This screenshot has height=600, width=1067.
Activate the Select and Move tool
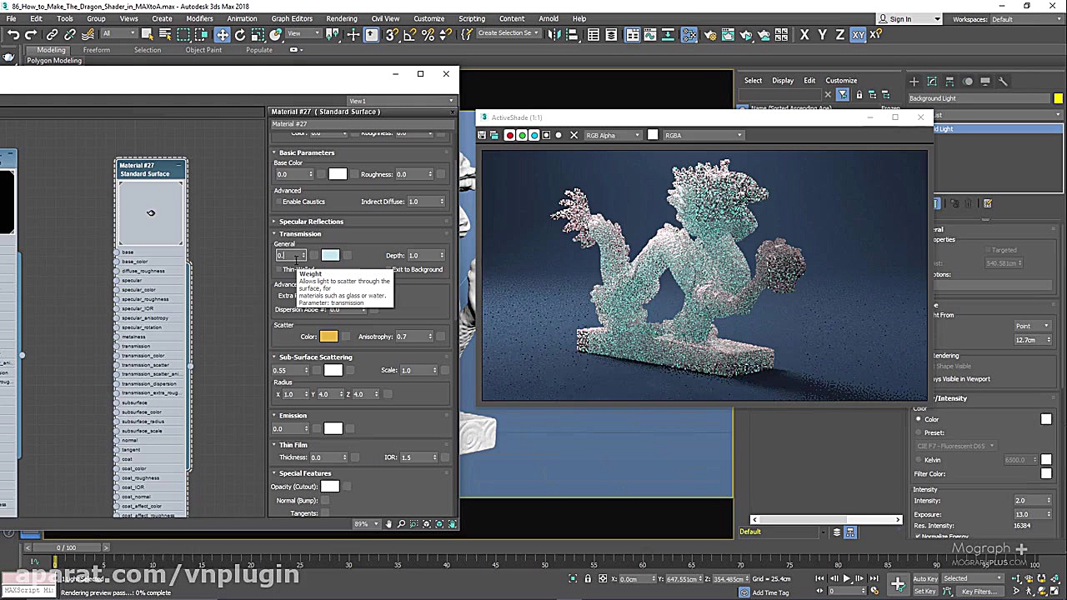point(223,34)
